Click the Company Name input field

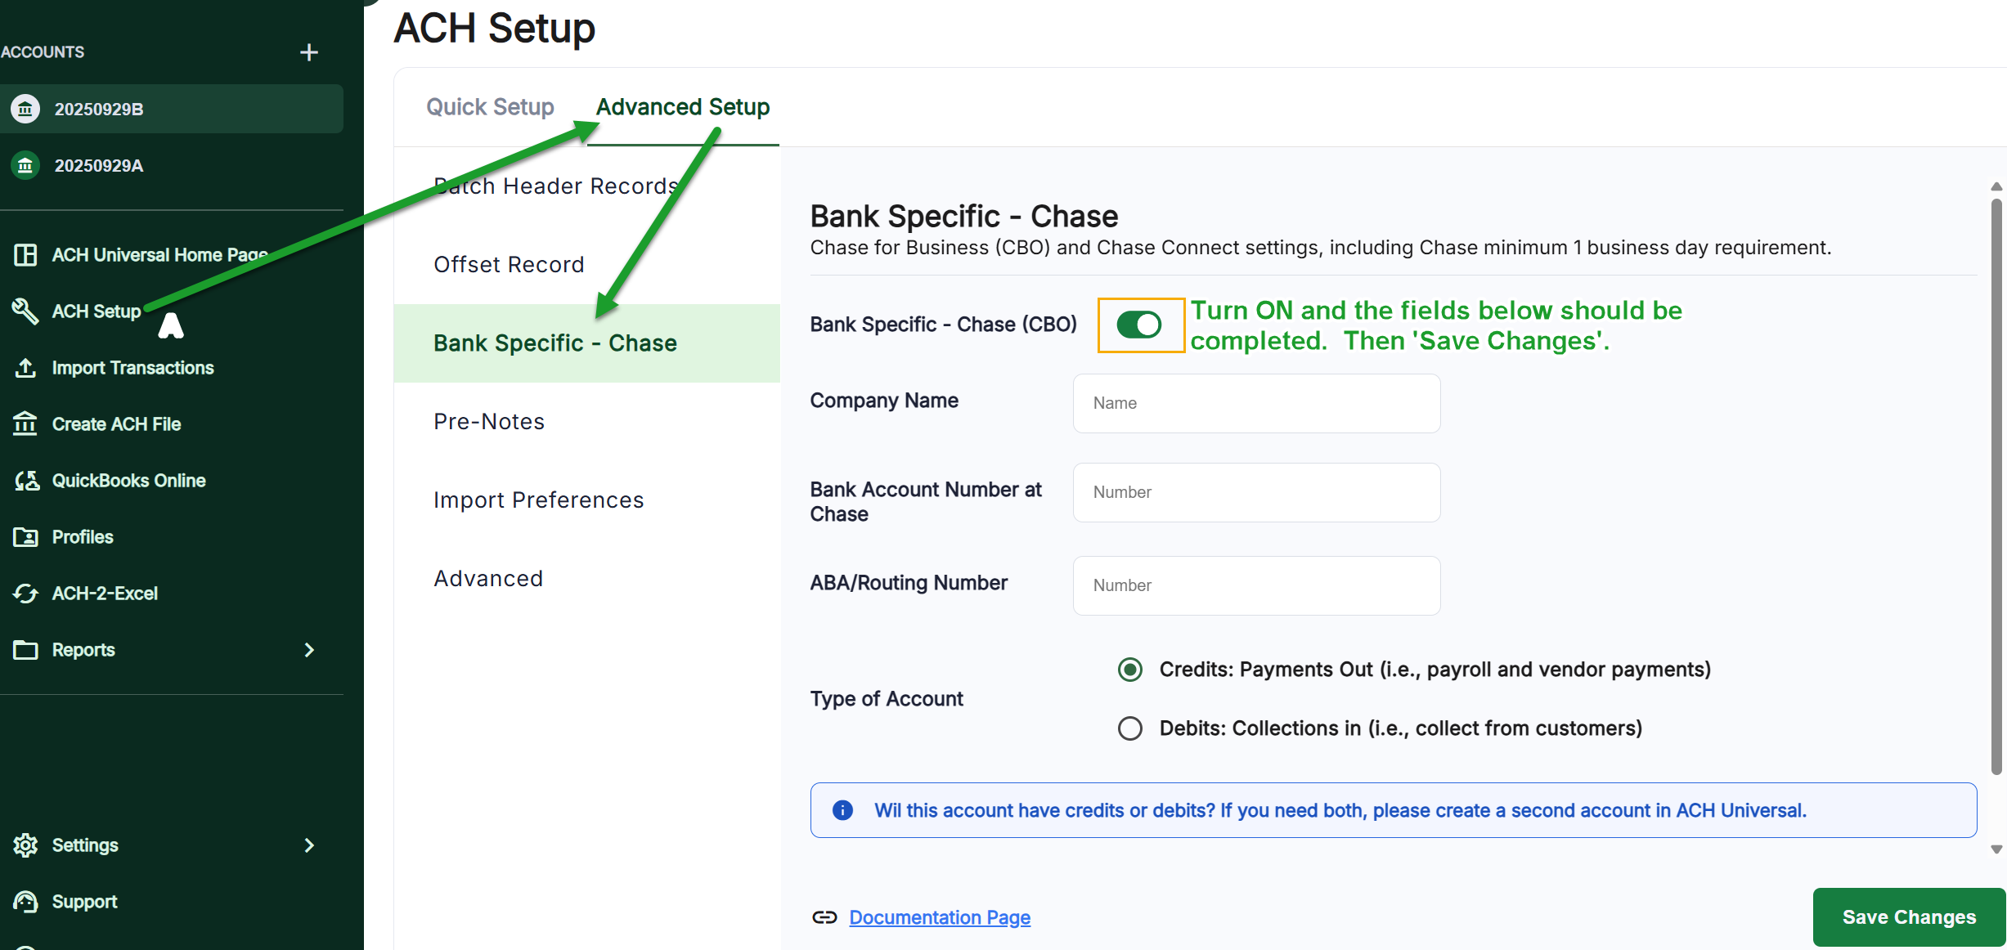[1255, 403]
